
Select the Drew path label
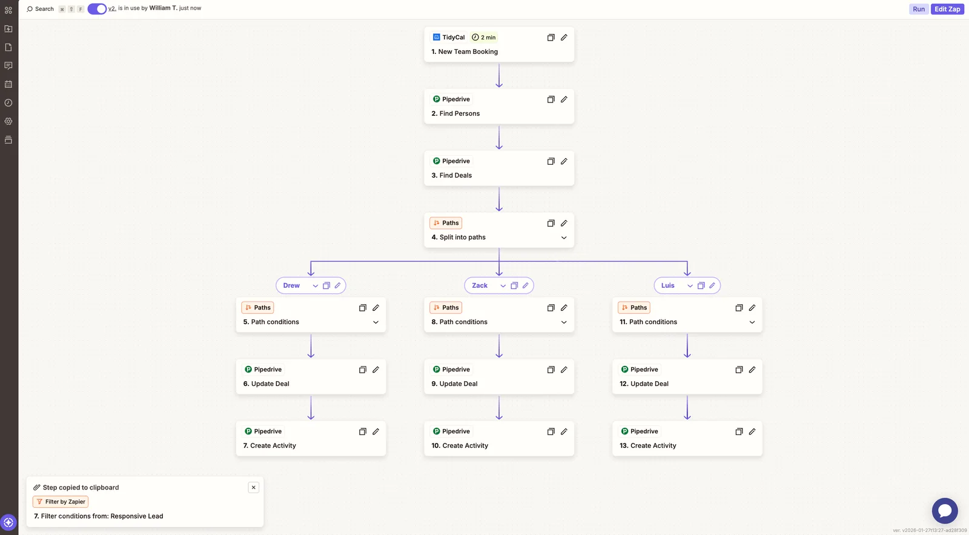(291, 285)
